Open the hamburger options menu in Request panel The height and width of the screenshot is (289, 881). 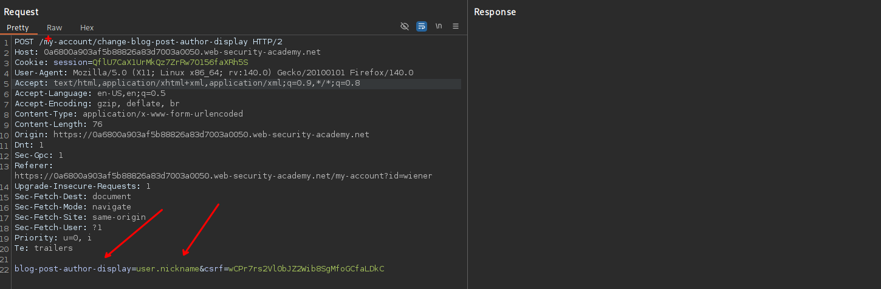(x=456, y=27)
